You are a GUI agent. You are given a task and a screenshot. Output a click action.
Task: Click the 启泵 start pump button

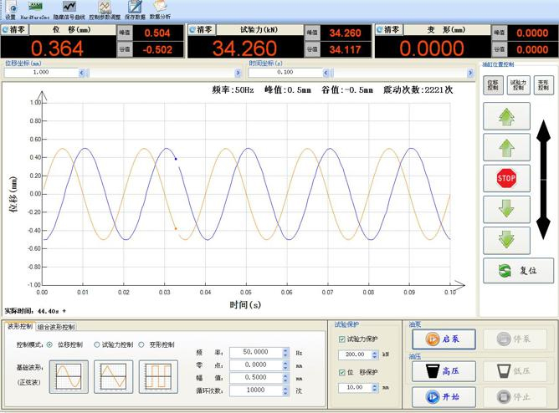pyautogui.click(x=444, y=339)
